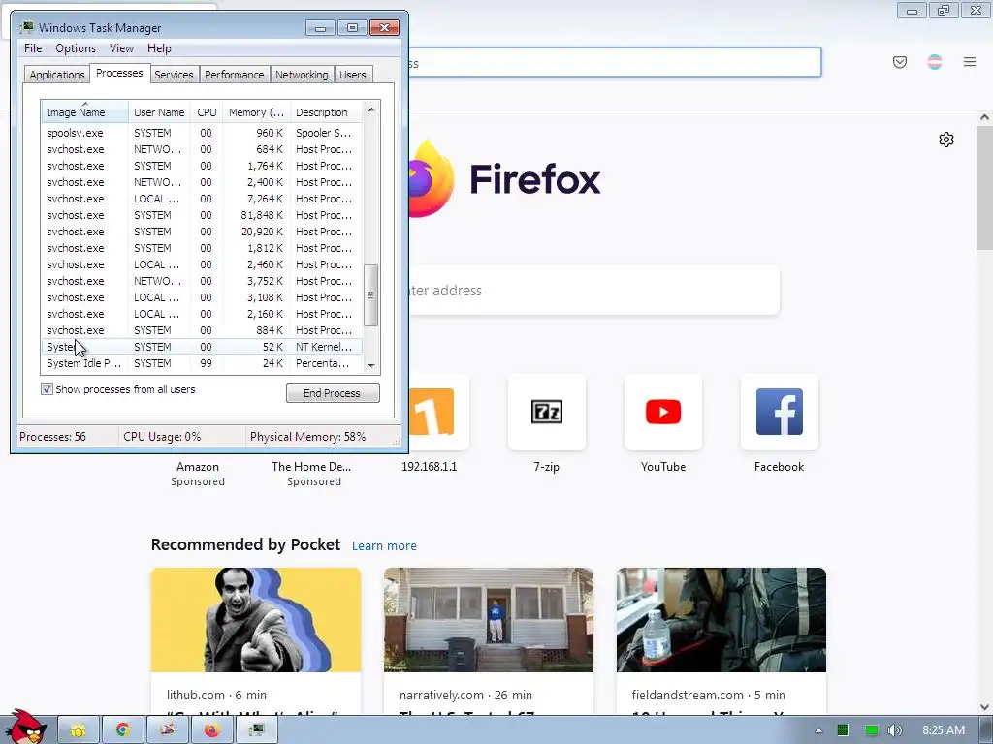The width and height of the screenshot is (993, 744).
Task: Focus the new tab search box
Action: (x=593, y=291)
